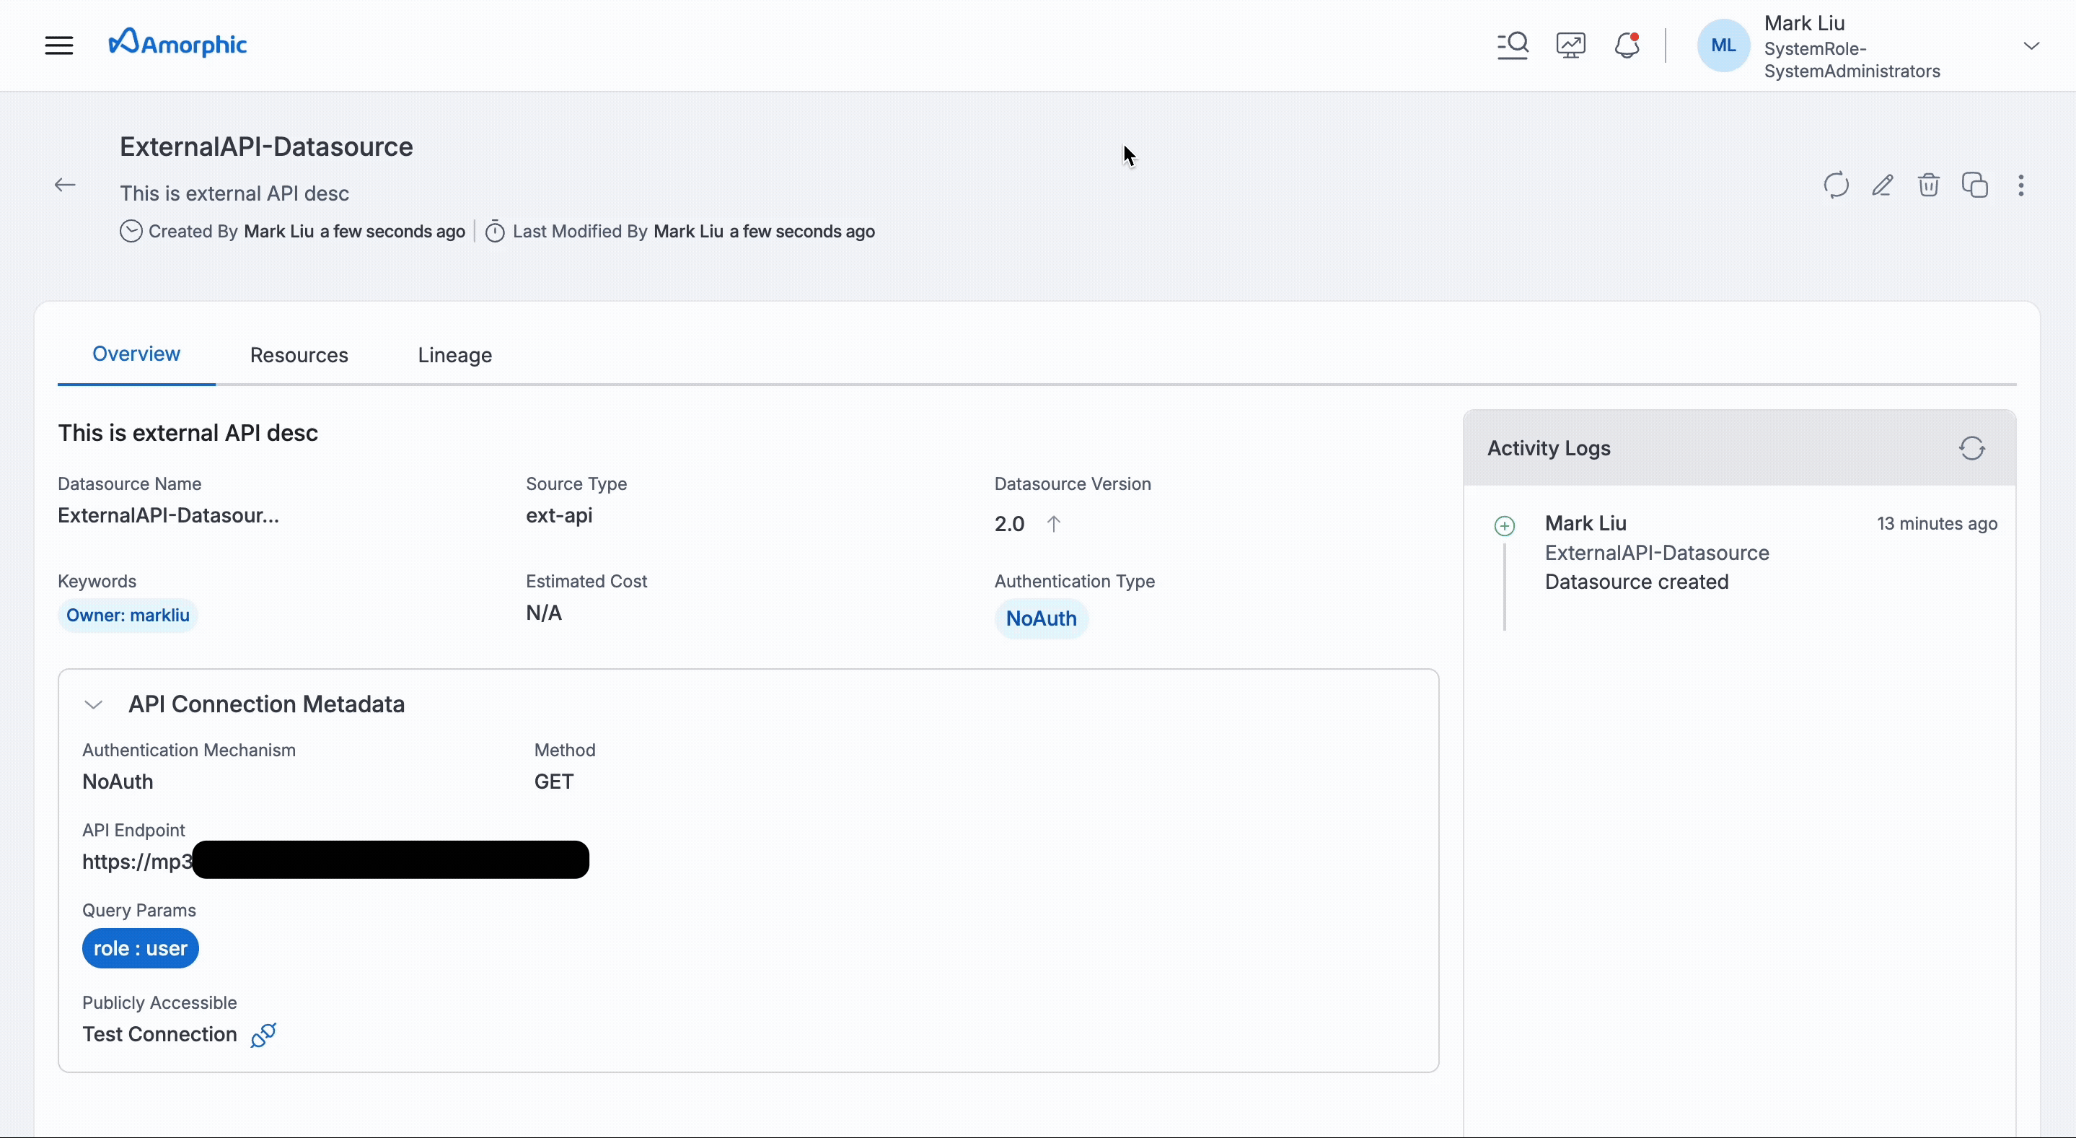2076x1138 pixels.
Task: Clone the datasource
Action: [x=1975, y=185]
